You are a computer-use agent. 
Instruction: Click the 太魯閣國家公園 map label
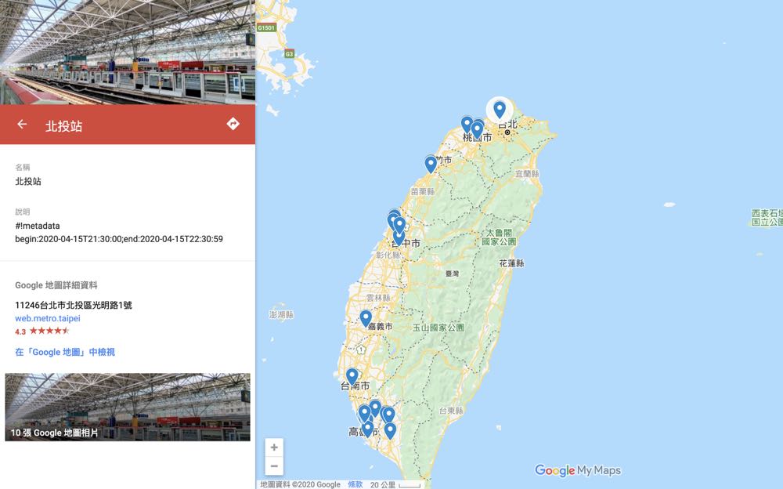tap(499, 237)
